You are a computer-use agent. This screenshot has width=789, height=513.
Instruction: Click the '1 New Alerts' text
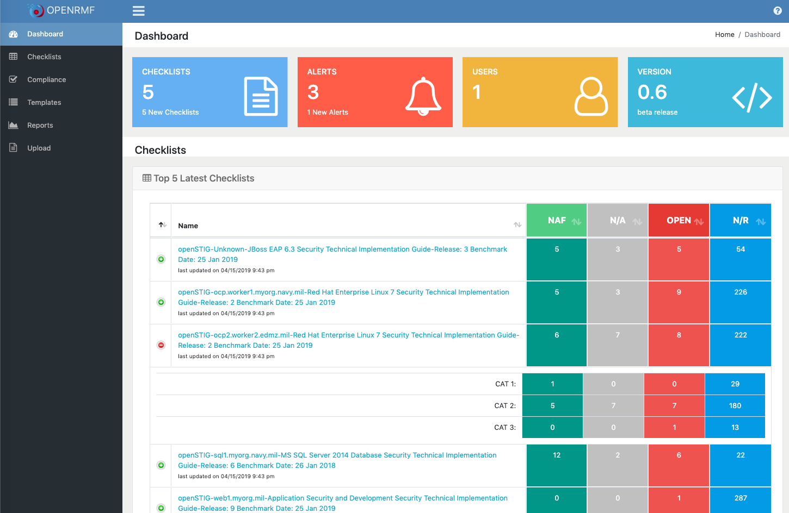pyautogui.click(x=328, y=112)
